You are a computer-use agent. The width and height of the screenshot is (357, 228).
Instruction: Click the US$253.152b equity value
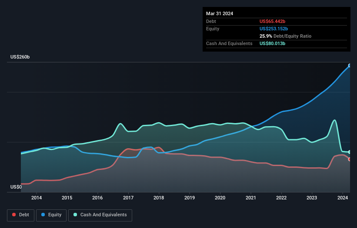pos(274,29)
